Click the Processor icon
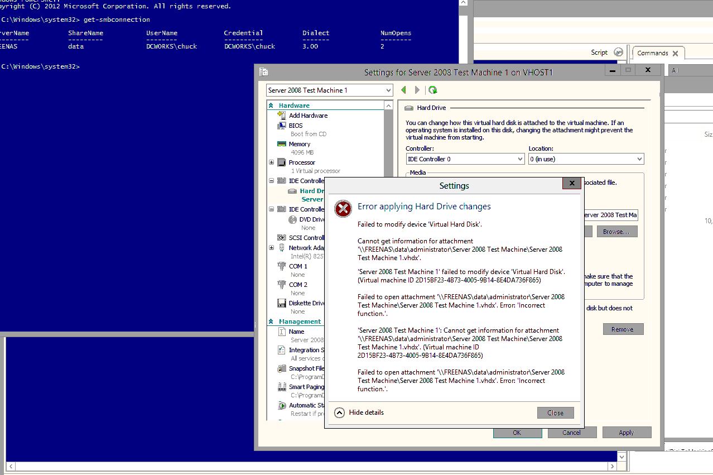The height and width of the screenshot is (475, 713). 282,162
